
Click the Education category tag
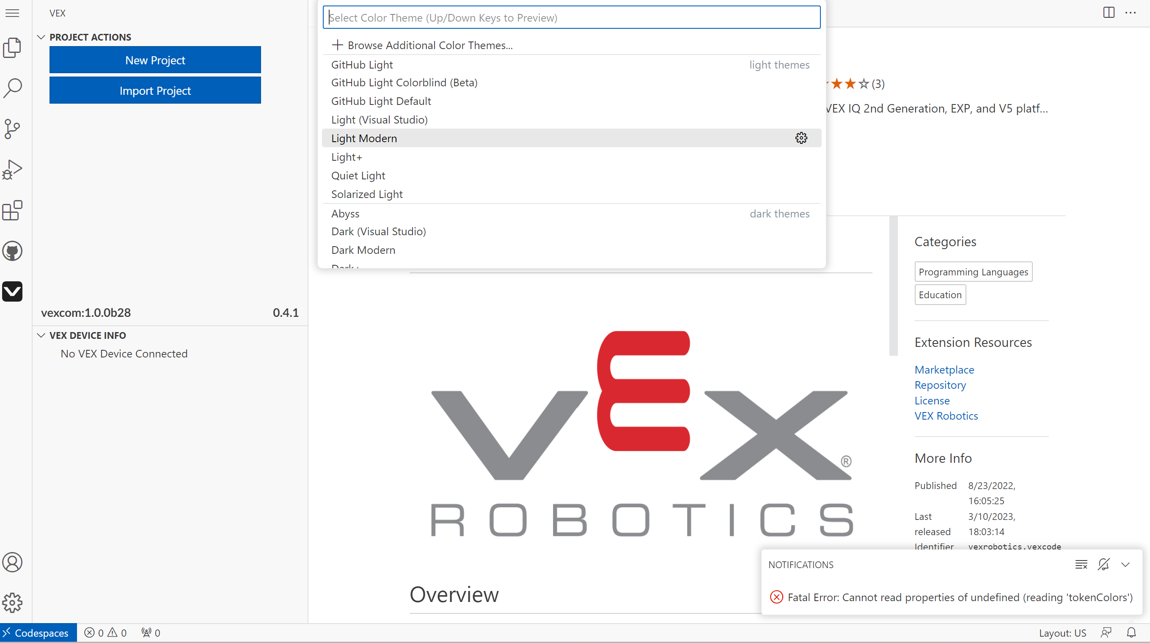click(940, 294)
